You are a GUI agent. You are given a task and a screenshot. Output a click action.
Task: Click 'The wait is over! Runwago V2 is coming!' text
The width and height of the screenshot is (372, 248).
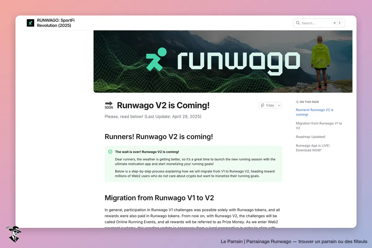pos(147,152)
